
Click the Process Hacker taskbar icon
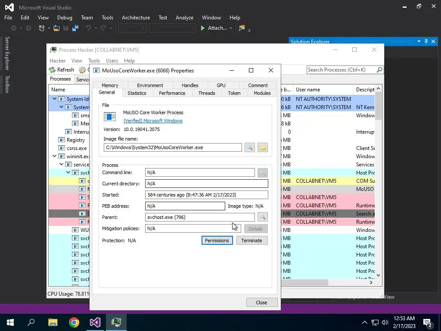116,322
